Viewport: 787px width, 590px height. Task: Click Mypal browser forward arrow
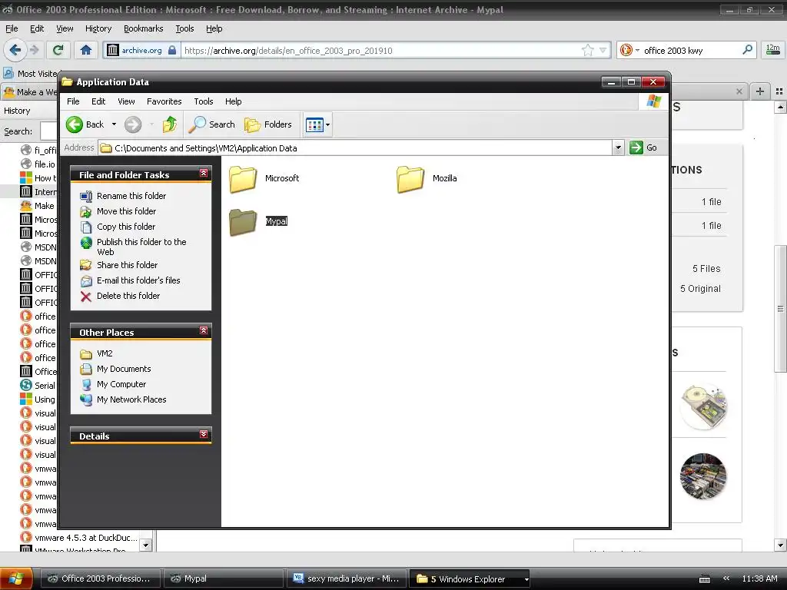click(x=34, y=50)
